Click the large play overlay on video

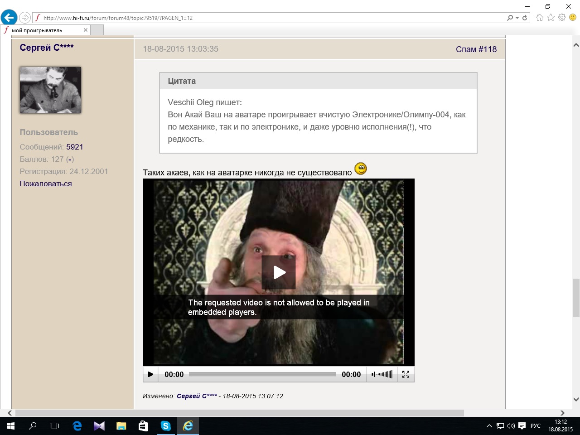point(279,272)
